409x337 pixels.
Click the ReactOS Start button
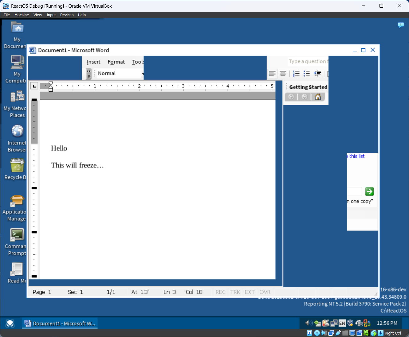[x=10, y=324]
